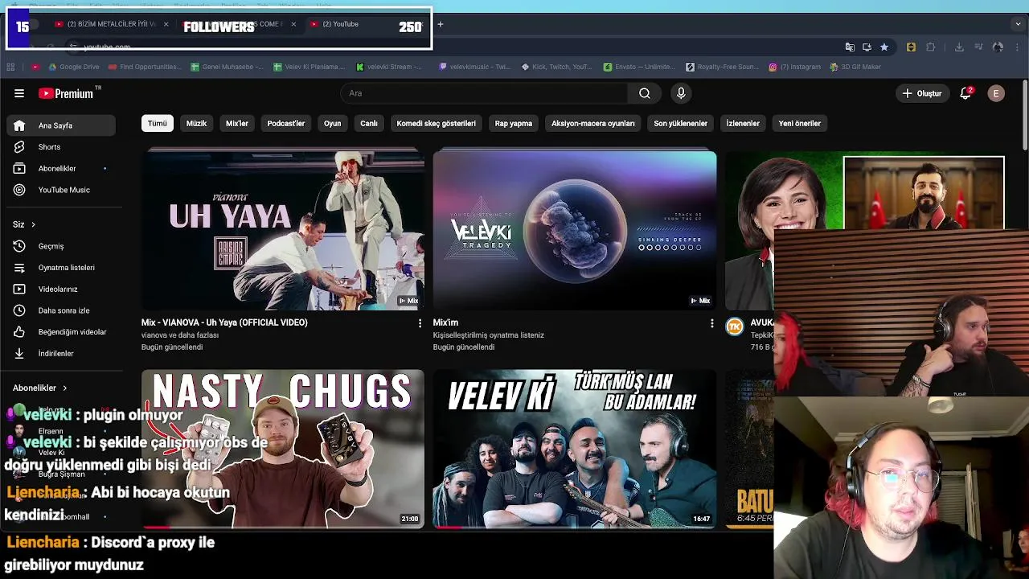Bookmark this page with star icon
1029x579 pixels.
(884, 47)
